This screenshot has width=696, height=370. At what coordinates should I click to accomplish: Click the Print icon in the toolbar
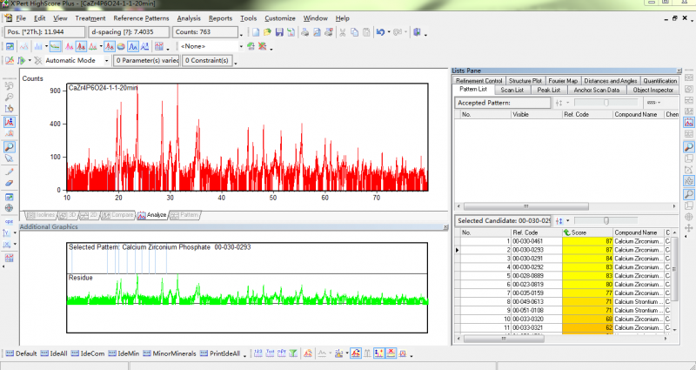pyautogui.click(x=305, y=32)
